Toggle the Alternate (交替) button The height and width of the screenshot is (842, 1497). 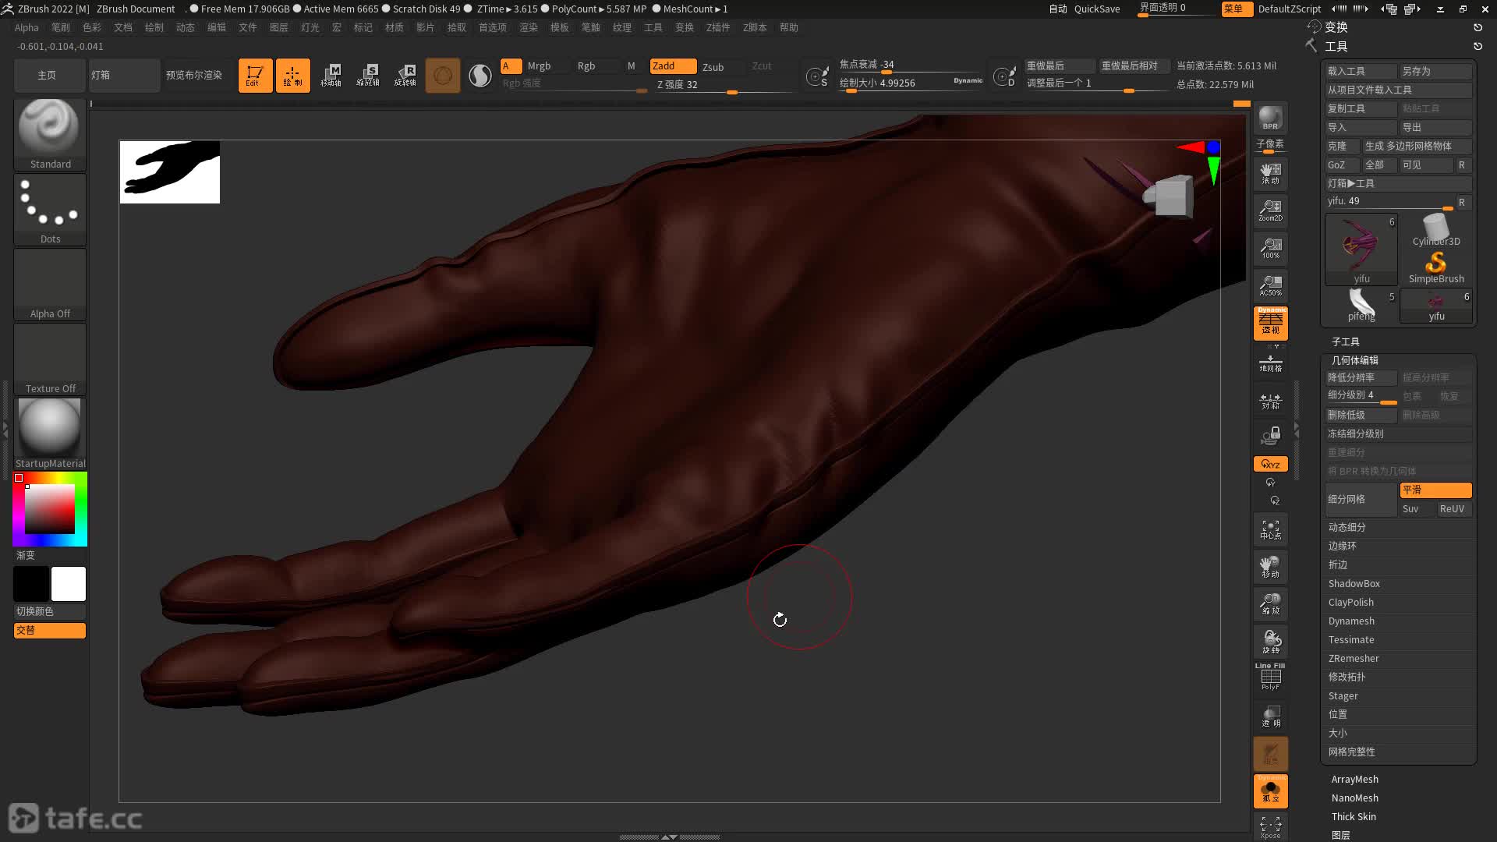[x=50, y=630]
